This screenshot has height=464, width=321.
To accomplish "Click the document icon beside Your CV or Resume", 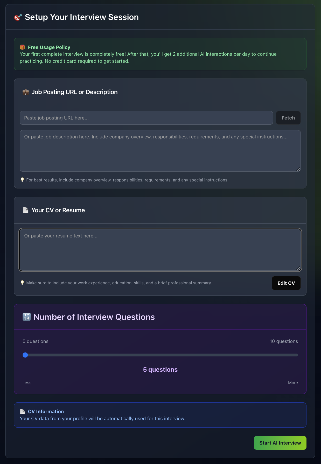I will coord(25,210).
